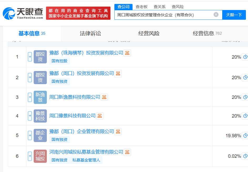Click the 国有独资 tag in row 6
Viewport: 248px width, 172px height.
[59, 160]
